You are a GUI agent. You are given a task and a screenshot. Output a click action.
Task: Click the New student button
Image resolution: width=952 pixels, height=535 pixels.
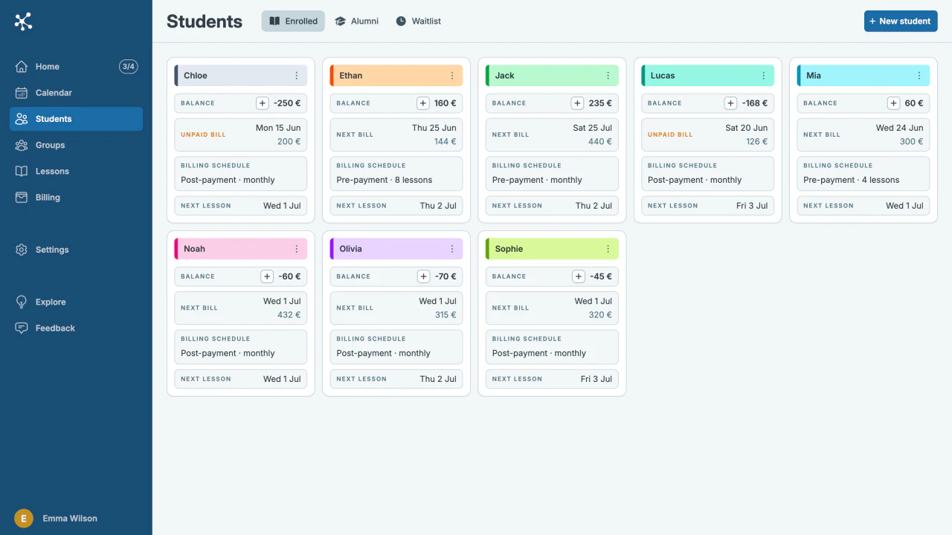click(x=901, y=21)
